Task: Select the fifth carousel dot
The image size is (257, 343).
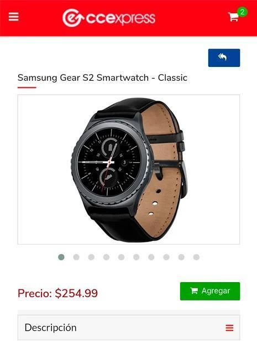Action: [x=121, y=257]
